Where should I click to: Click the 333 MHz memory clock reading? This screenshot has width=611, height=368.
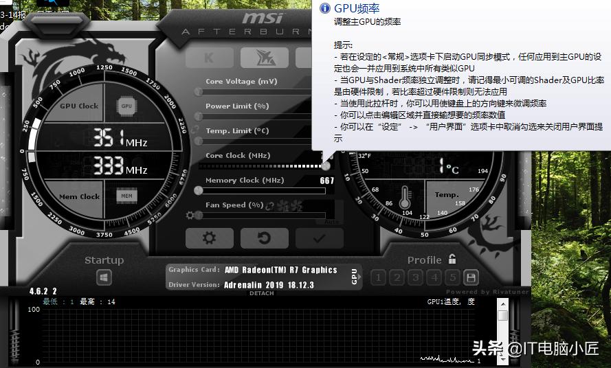120,166
